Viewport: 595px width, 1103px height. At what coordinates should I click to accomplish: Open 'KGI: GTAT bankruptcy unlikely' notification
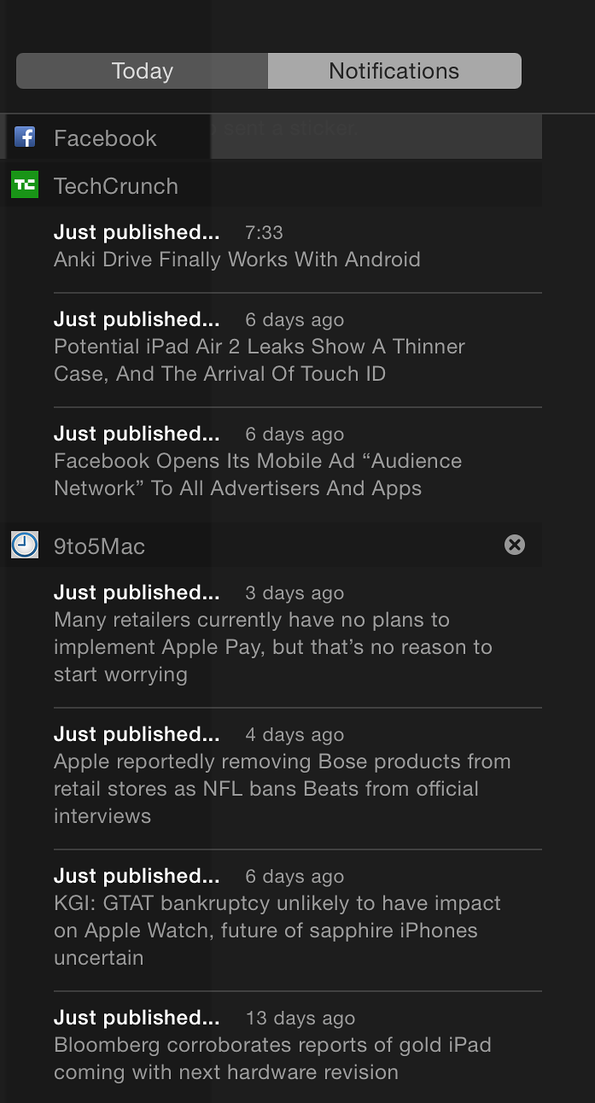click(298, 919)
